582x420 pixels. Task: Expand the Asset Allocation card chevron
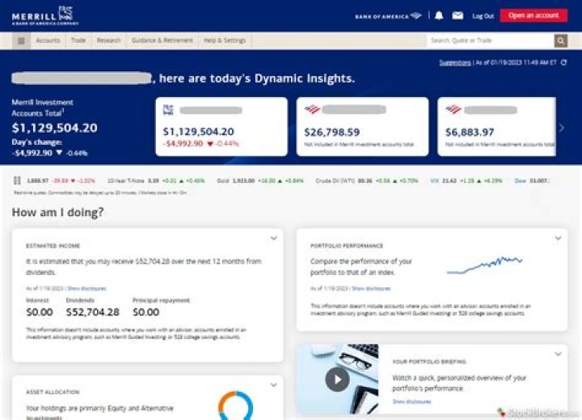(x=273, y=385)
